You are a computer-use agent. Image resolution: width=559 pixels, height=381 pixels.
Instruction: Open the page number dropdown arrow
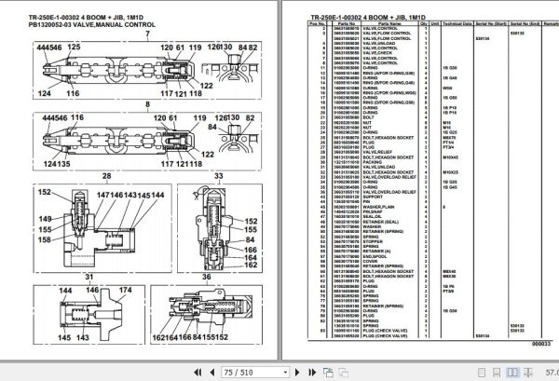click(285, 373)
